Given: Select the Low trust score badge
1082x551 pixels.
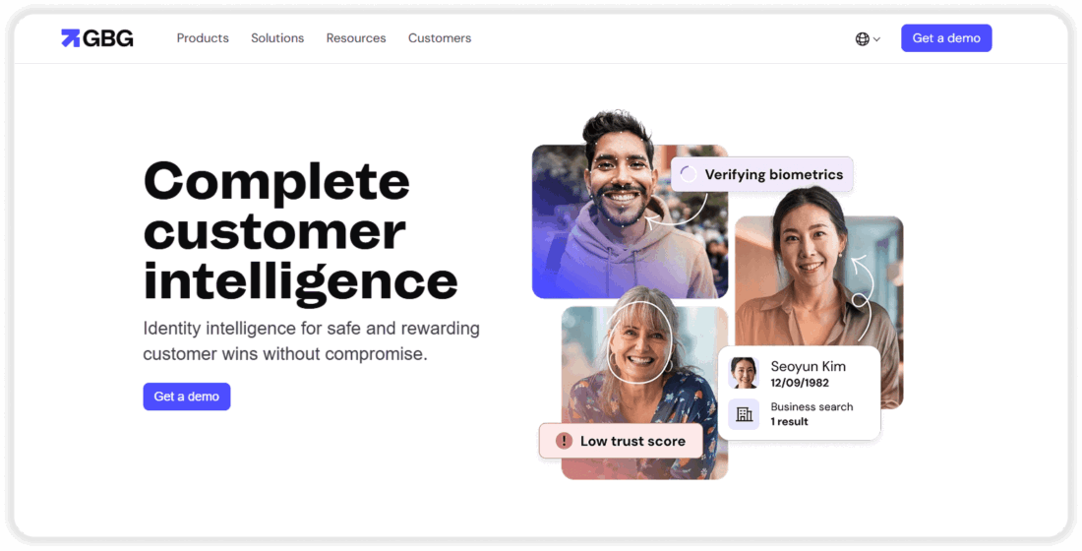Looking at the screenshot, I should tap(621, 441).
